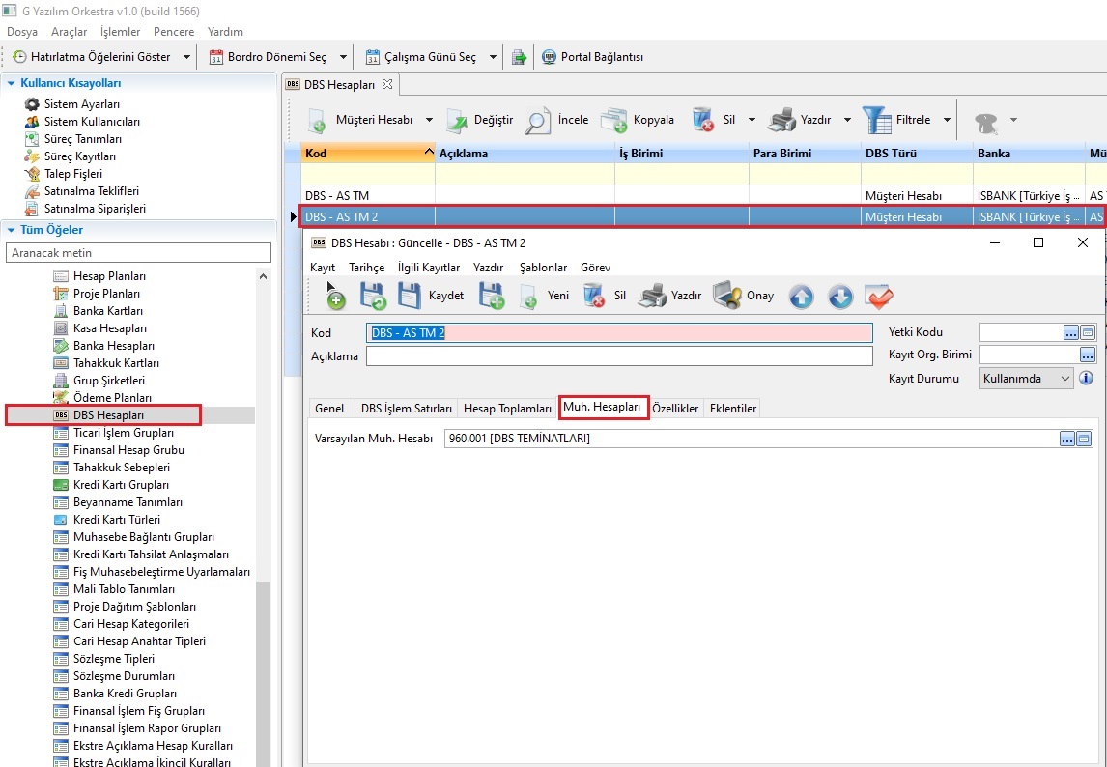Click the Kaydet save icon in dialog
1107x767 pixels.
pyautogui.click(x=410, y=296)
